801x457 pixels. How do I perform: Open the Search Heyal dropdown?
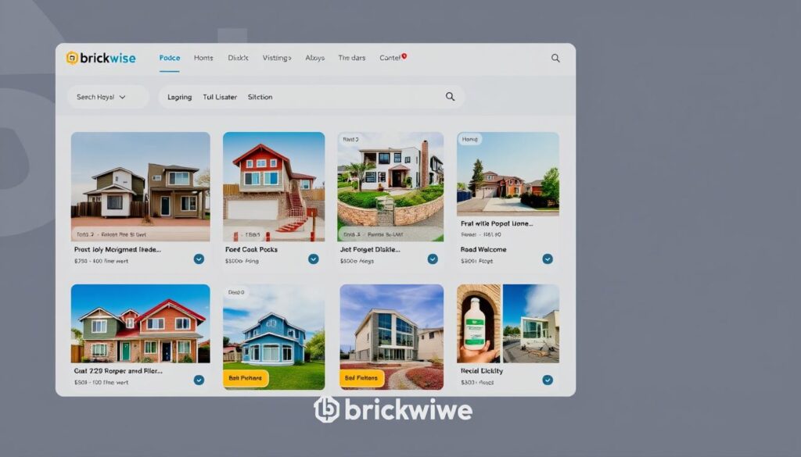pos(101,97)
